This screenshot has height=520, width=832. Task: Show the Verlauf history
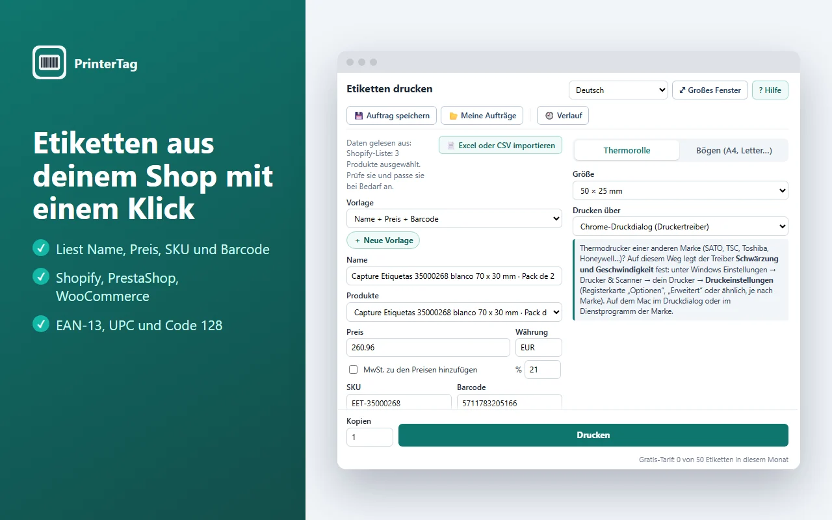point(563,116)
